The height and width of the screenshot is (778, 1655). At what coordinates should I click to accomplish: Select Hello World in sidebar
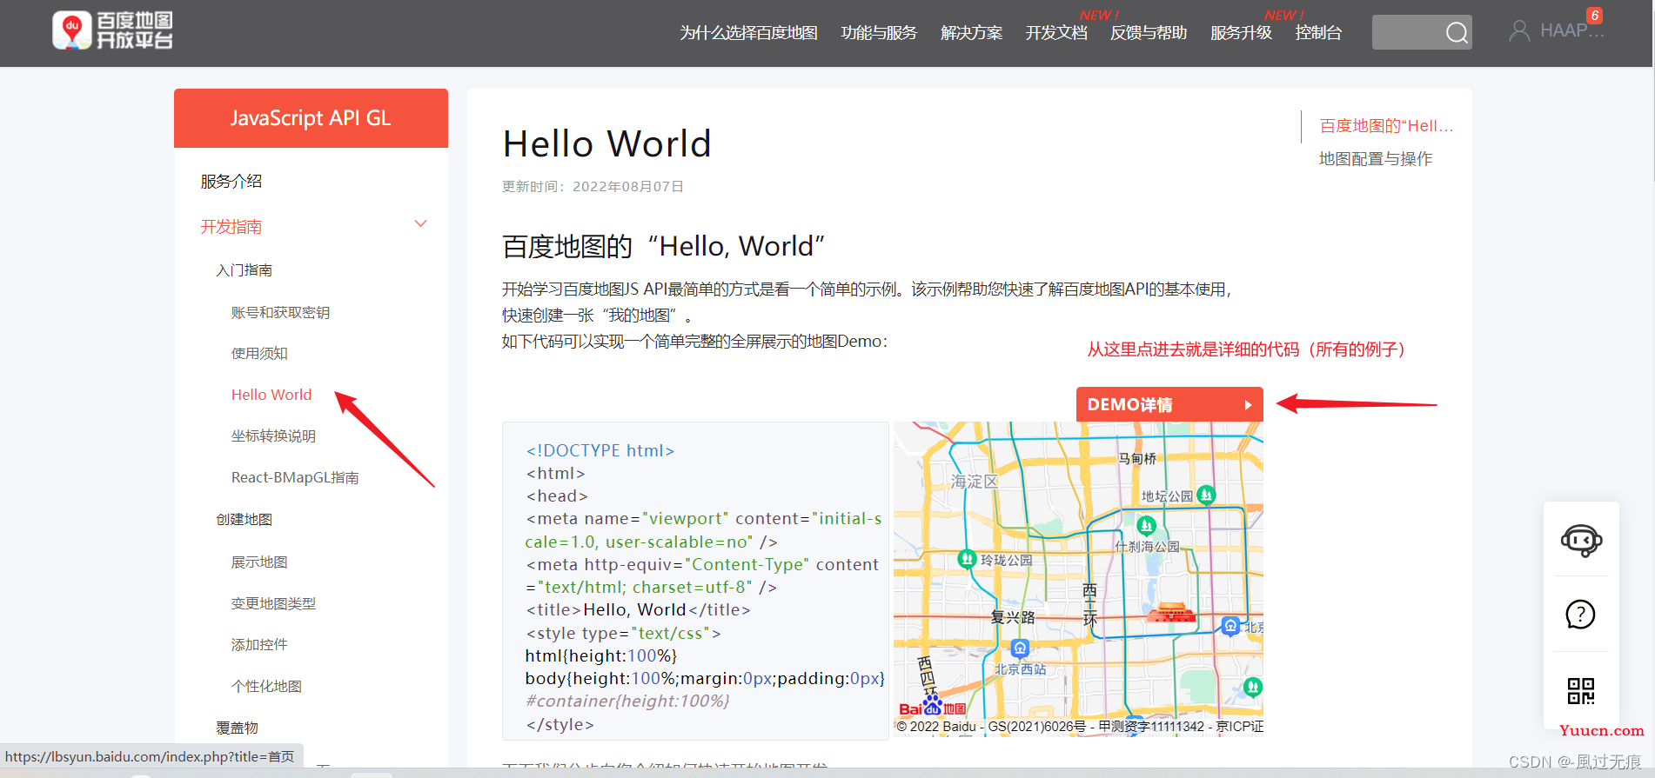click(271, 395)
